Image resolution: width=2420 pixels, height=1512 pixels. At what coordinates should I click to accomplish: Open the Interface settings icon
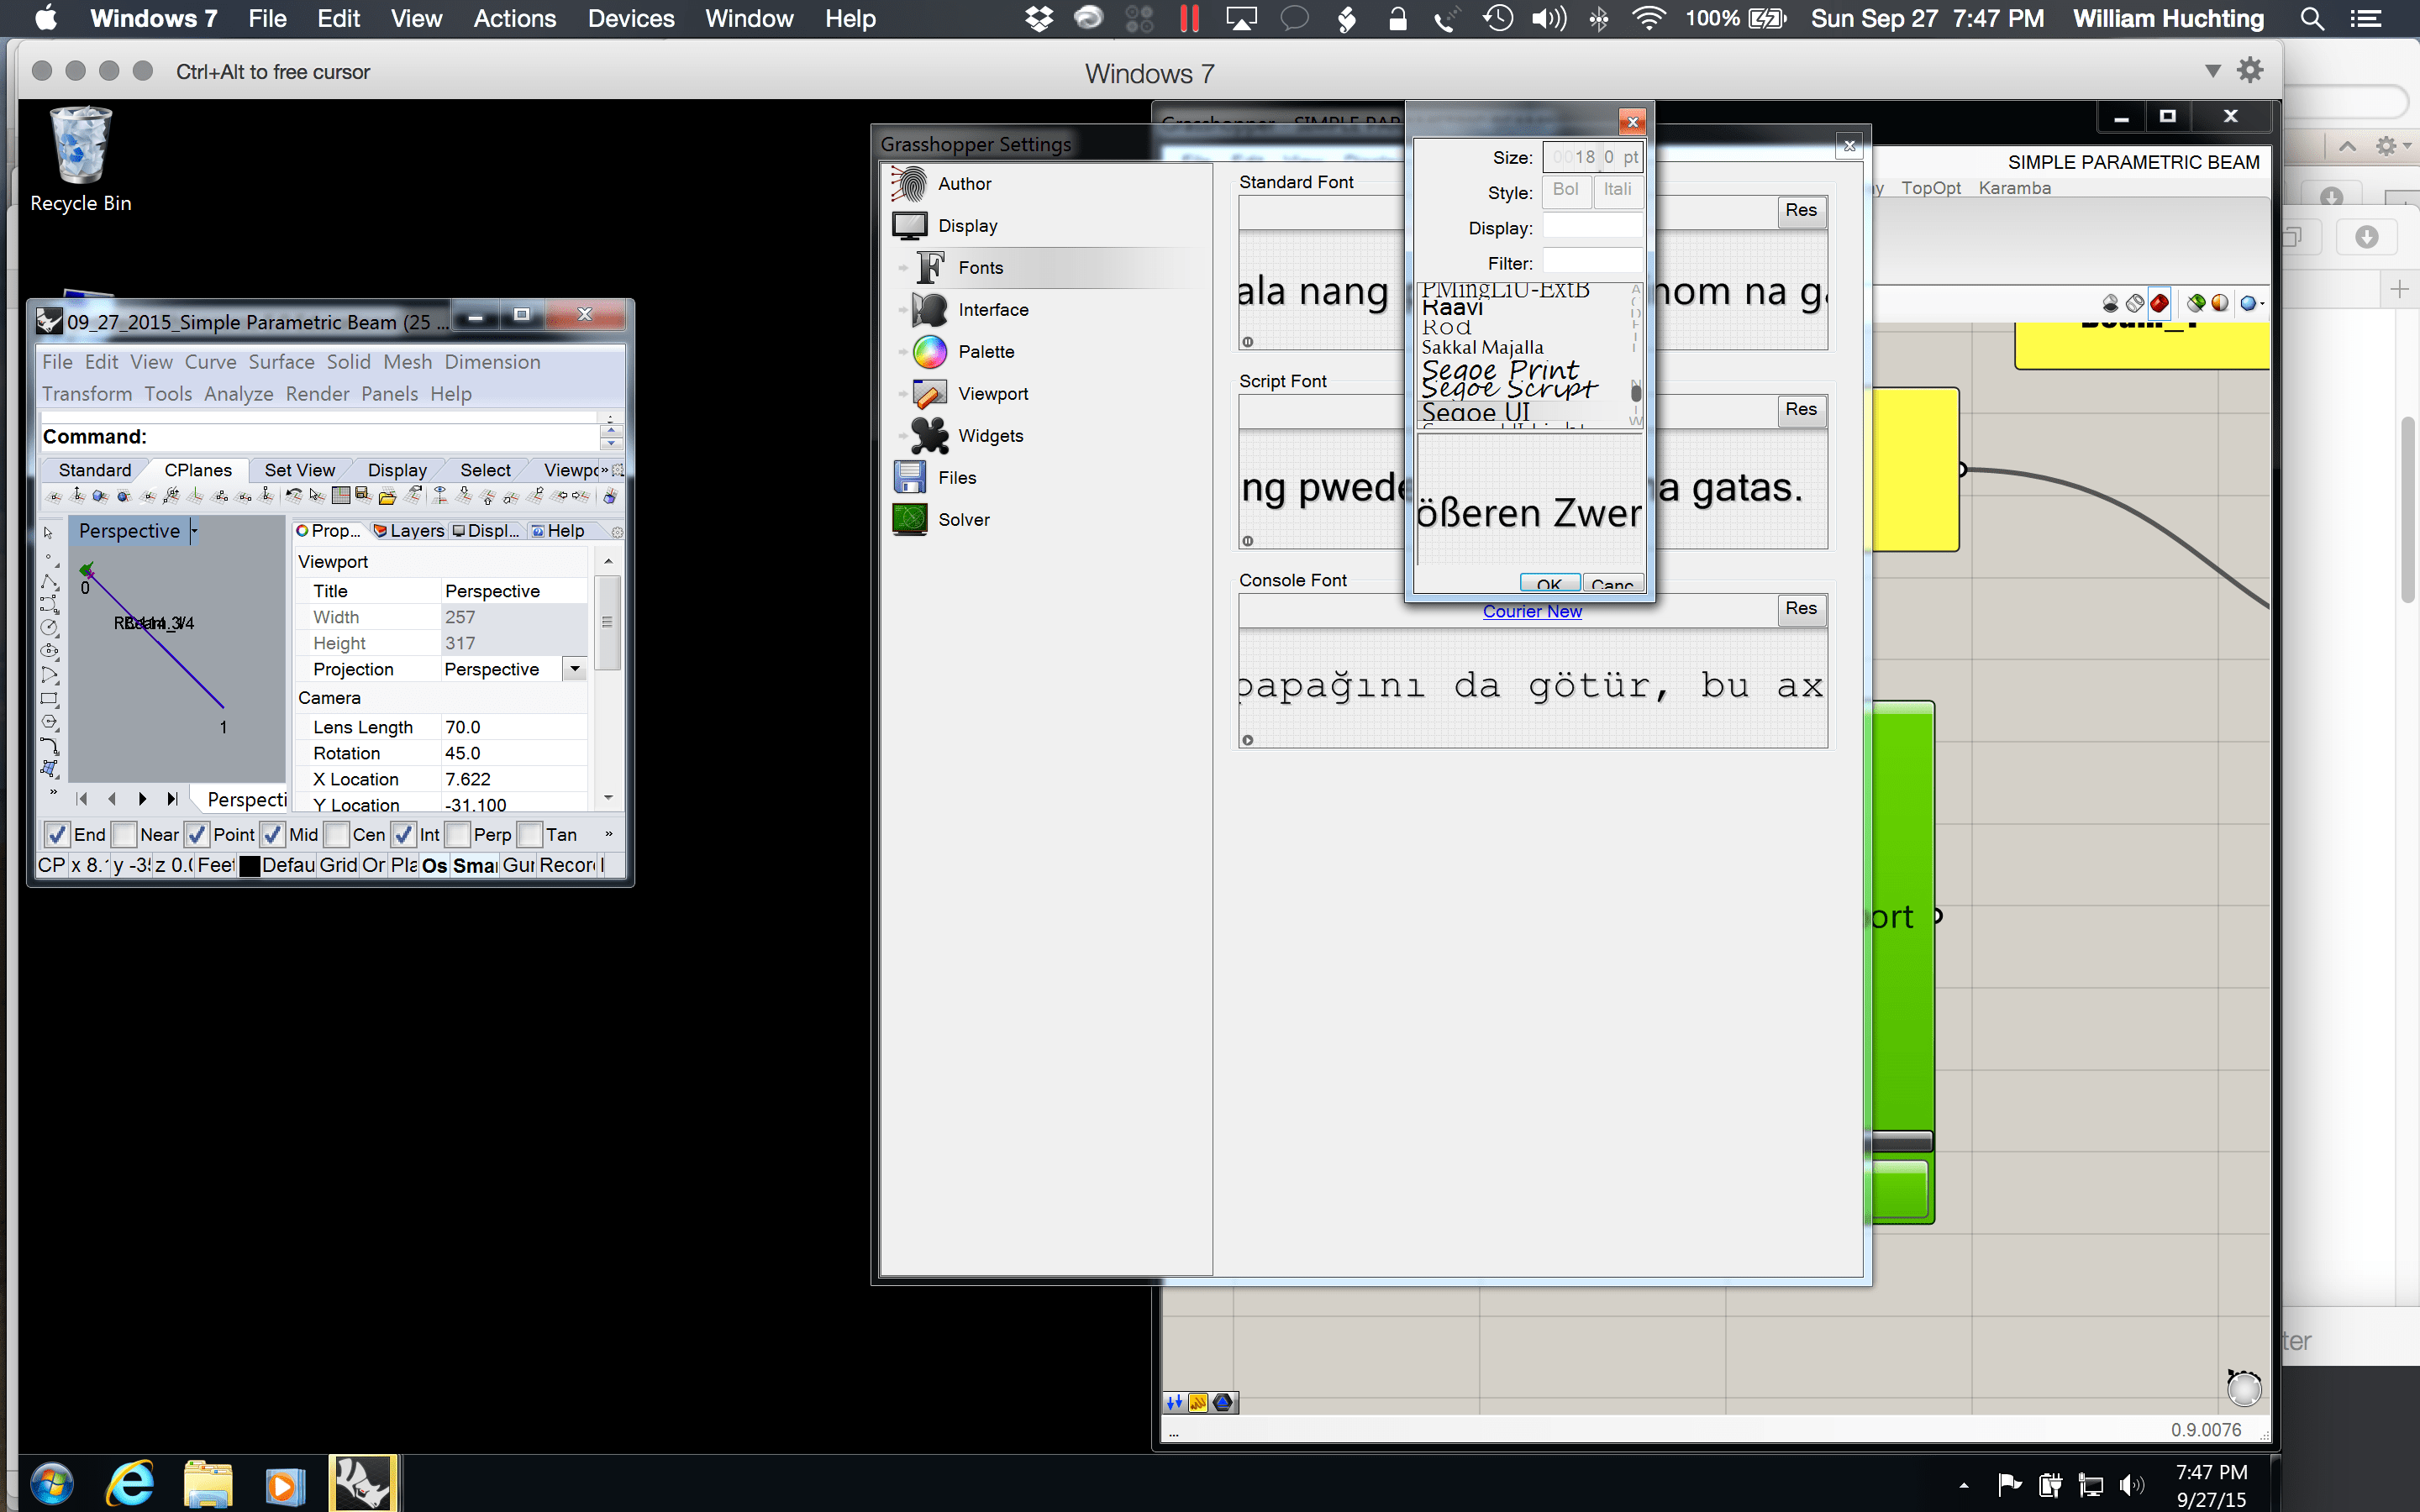pos(930,310)
